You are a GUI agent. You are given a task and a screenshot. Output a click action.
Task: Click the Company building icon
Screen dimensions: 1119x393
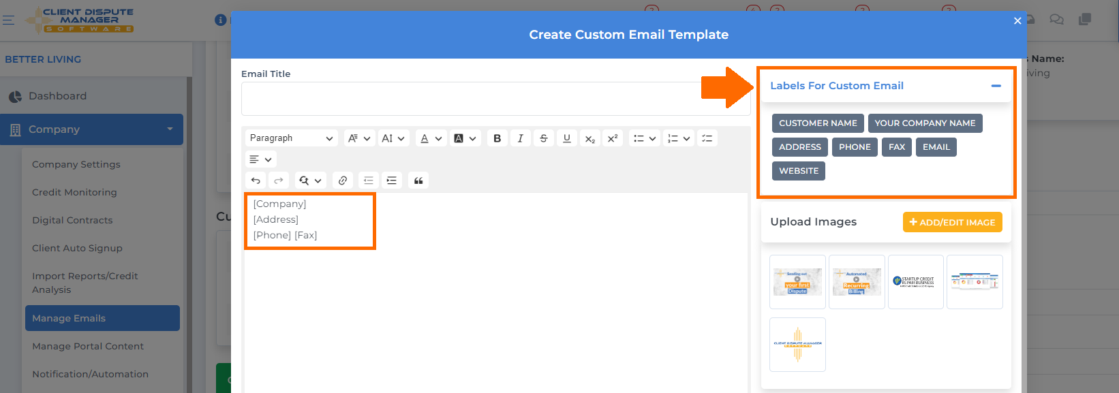pos(15,130)
